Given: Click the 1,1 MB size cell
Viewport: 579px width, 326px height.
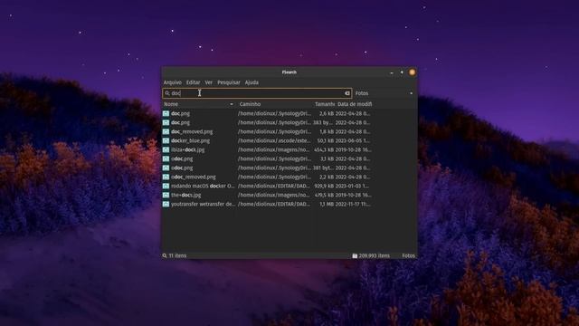Looking at the screenshot, I should (x=327, y=204).
